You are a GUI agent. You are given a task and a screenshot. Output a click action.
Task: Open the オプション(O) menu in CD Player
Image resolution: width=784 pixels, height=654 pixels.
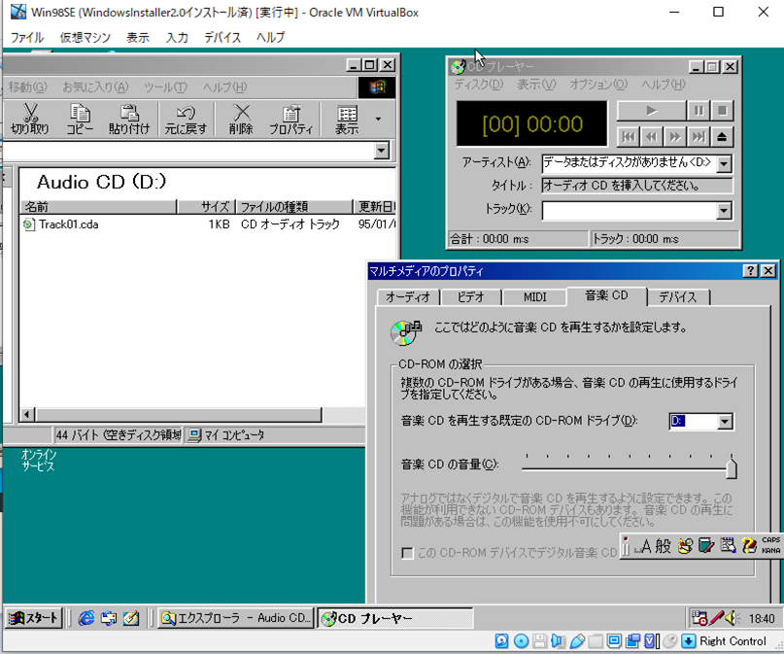point(598,85)
